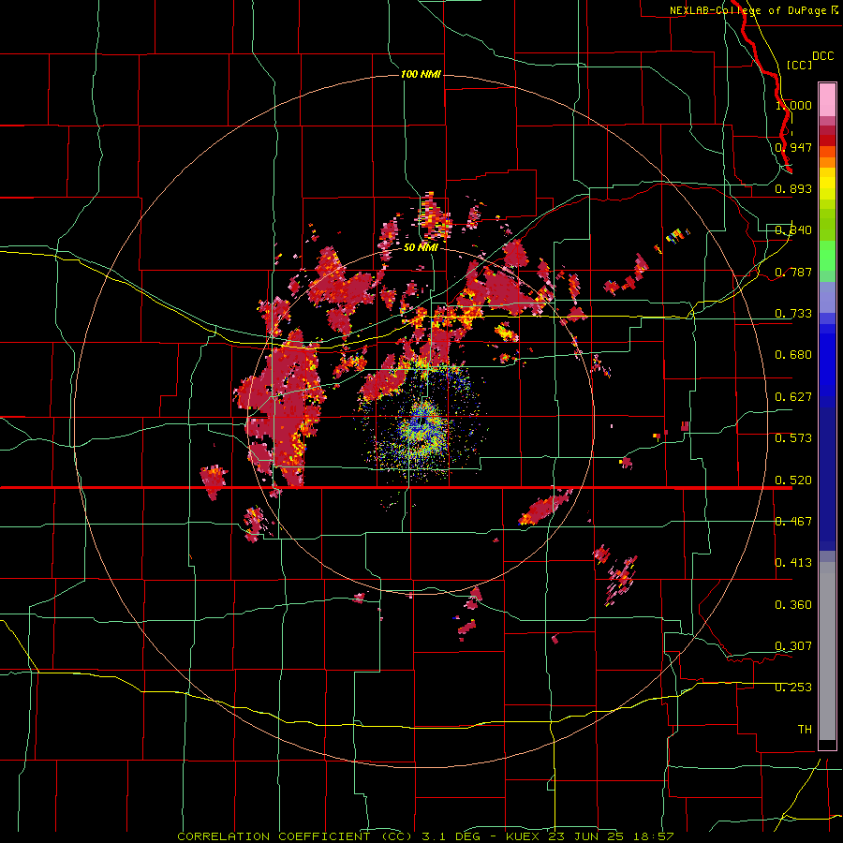Click the 100 NMI range ring label
The height and width of the screenshot is (843, 843).
pos(421,74)
